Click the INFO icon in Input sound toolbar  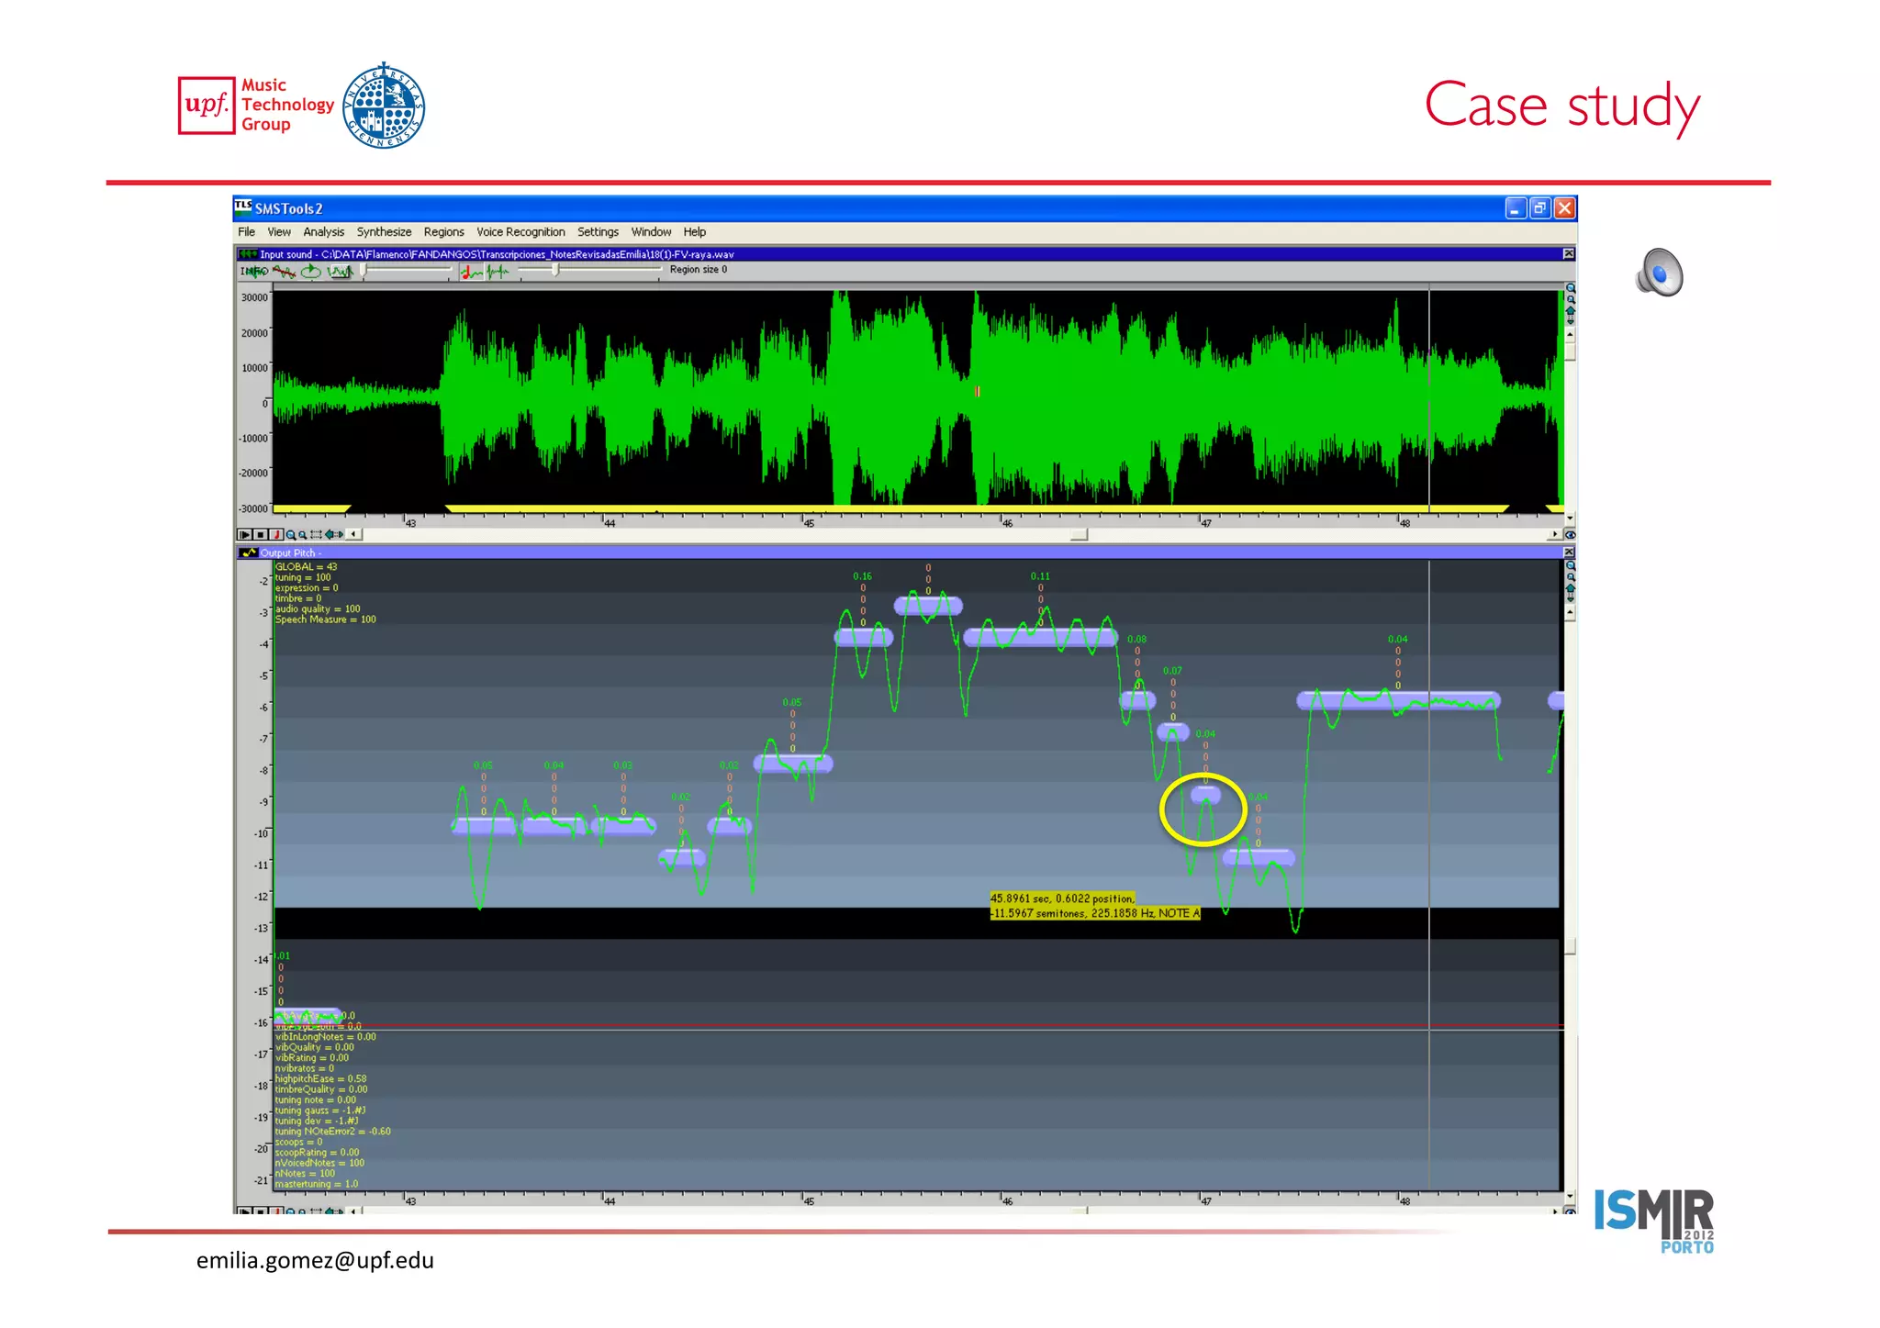pyautogui.click(x=254, y=271)
